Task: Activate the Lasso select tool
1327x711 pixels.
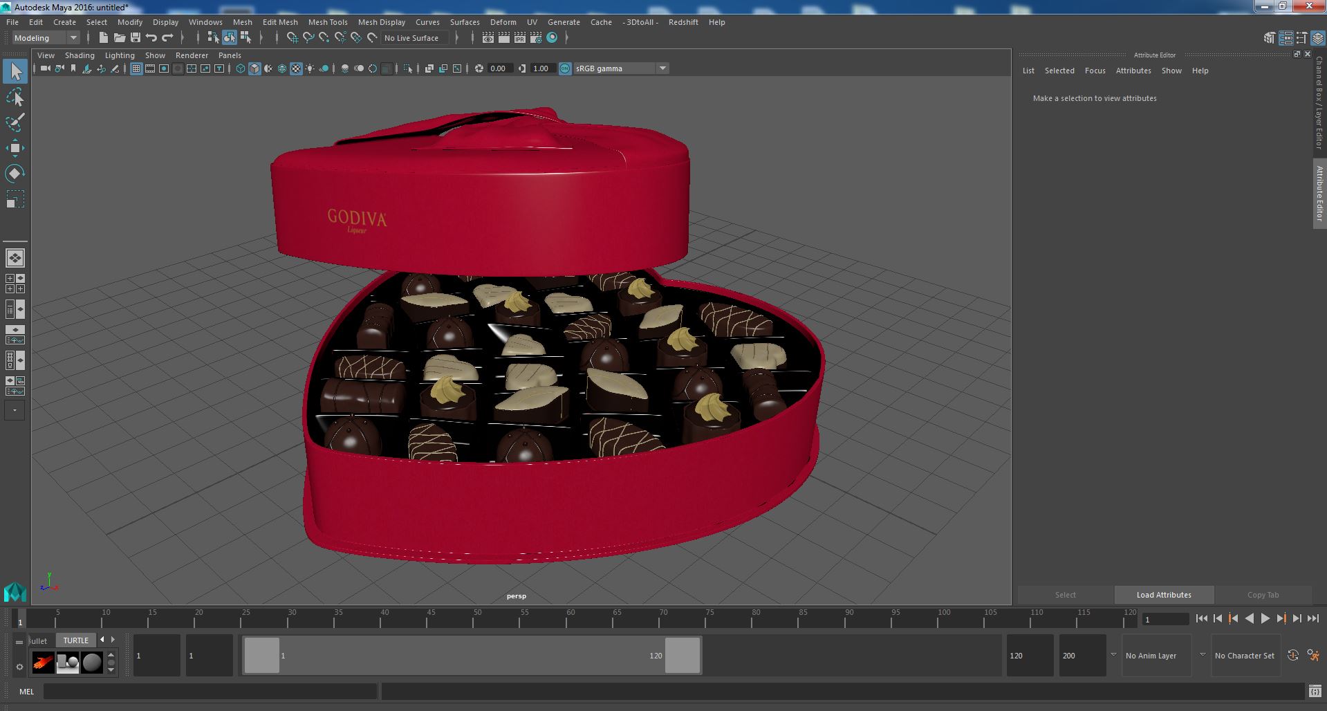Action: [15, 98]
